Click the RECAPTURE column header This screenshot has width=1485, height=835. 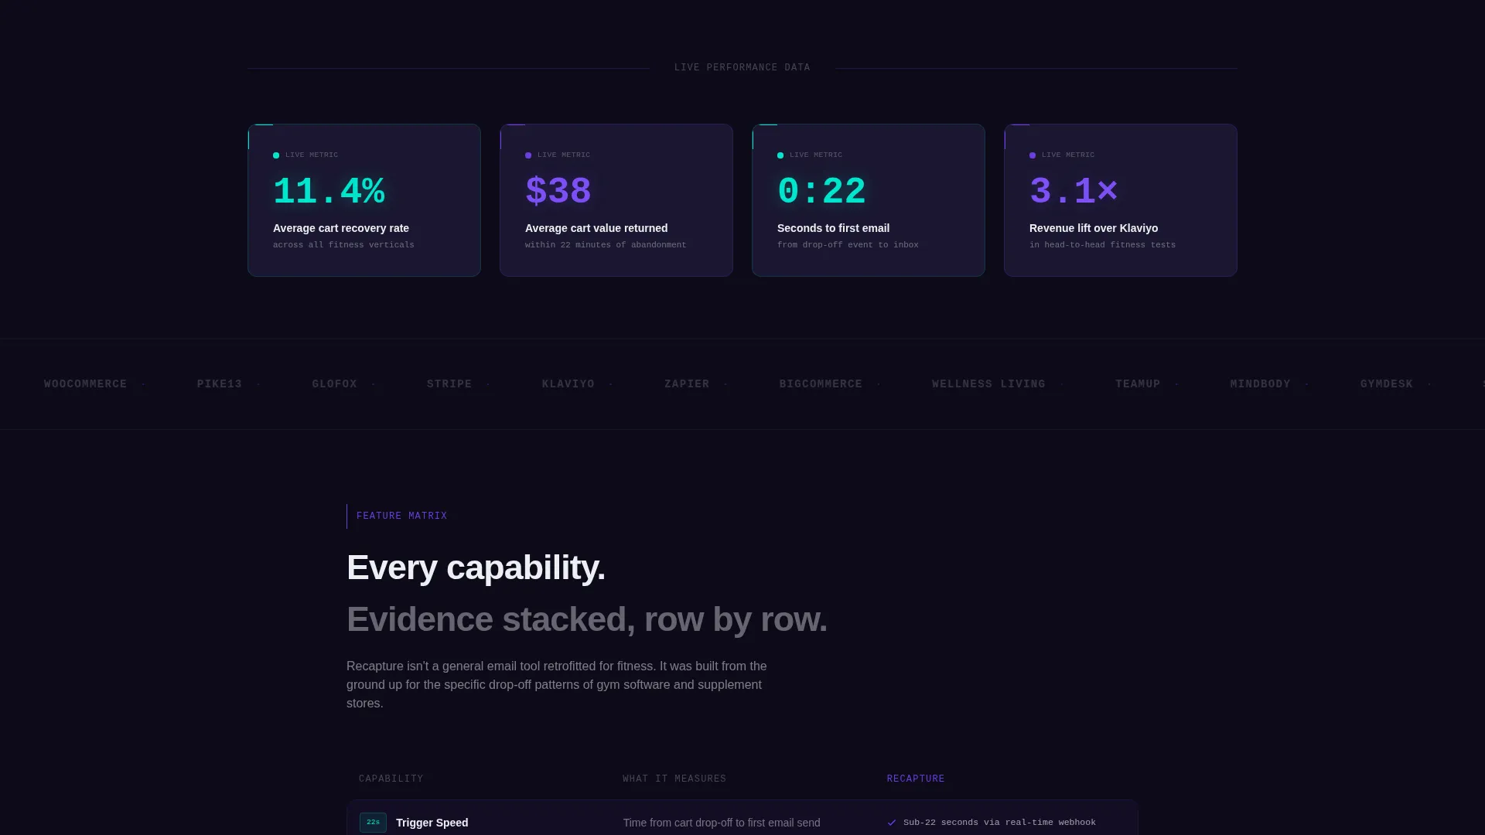916,779
